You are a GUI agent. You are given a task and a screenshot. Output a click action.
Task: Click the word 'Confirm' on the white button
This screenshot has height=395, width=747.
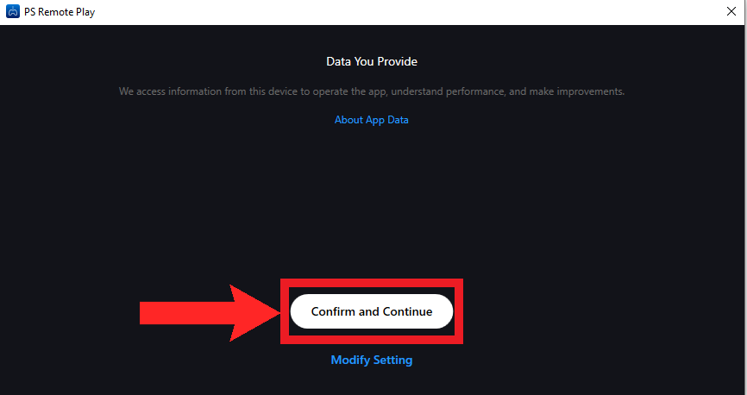pyautogui.click(x=334, y=311)
